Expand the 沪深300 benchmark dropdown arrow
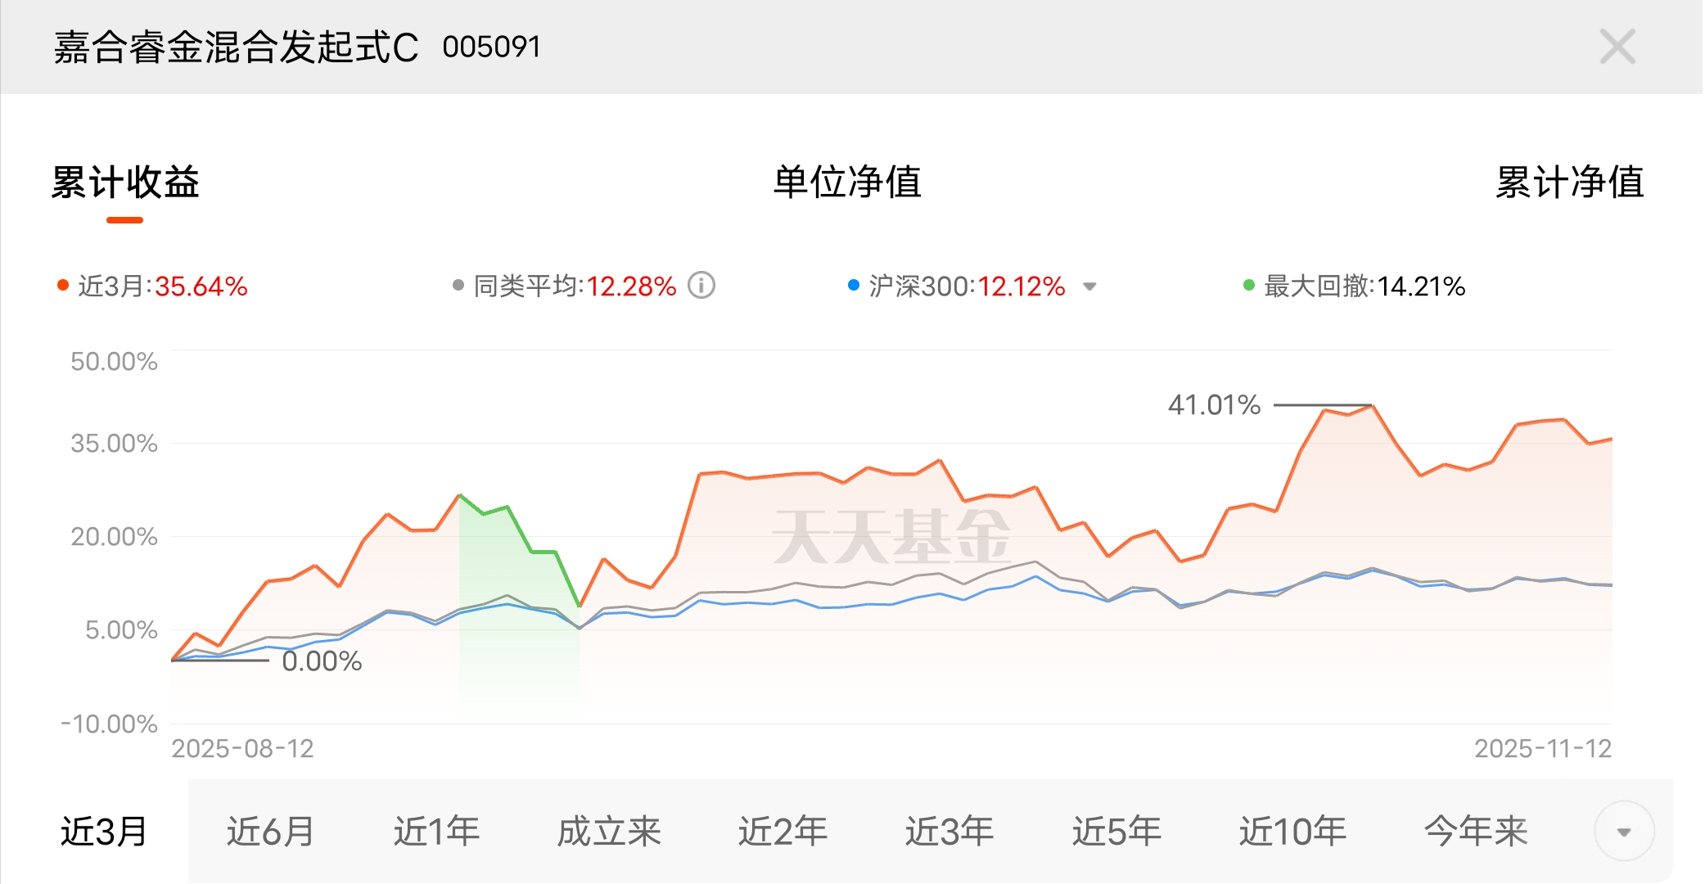Screen dimensions: 1705x884 point(1089,286)
